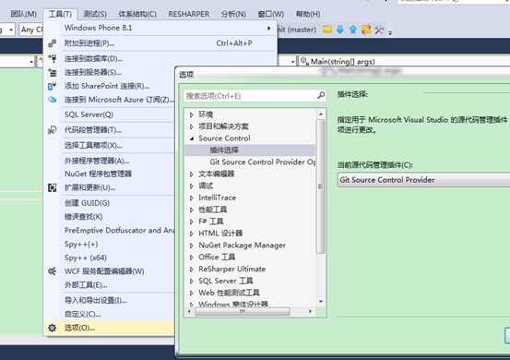This screenshot has width=510, height=360.
Task: Expand the 调试 tree node
Action: pyautogui.click(x=192, y=186)
